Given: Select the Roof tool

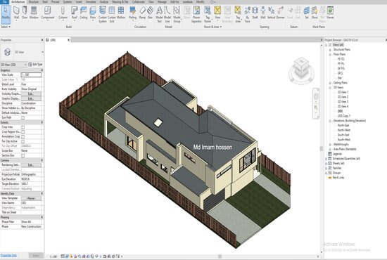Looking at the screenshot, I should click(x=75, y=13).
